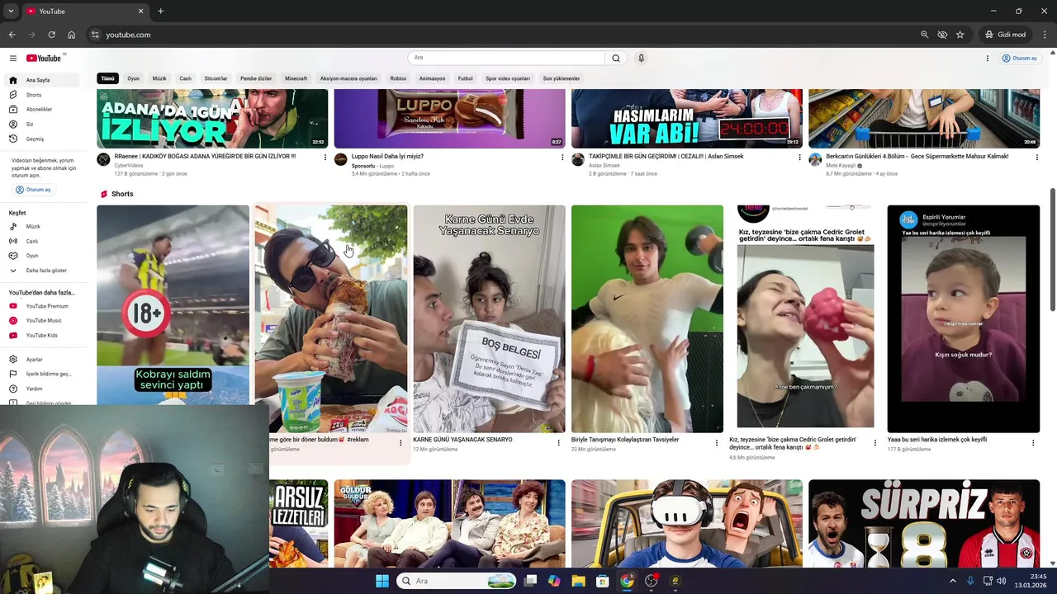Open tab search dropdown in Chrome
Viewport: 1057px width, 594px height.
coord(11,12)
